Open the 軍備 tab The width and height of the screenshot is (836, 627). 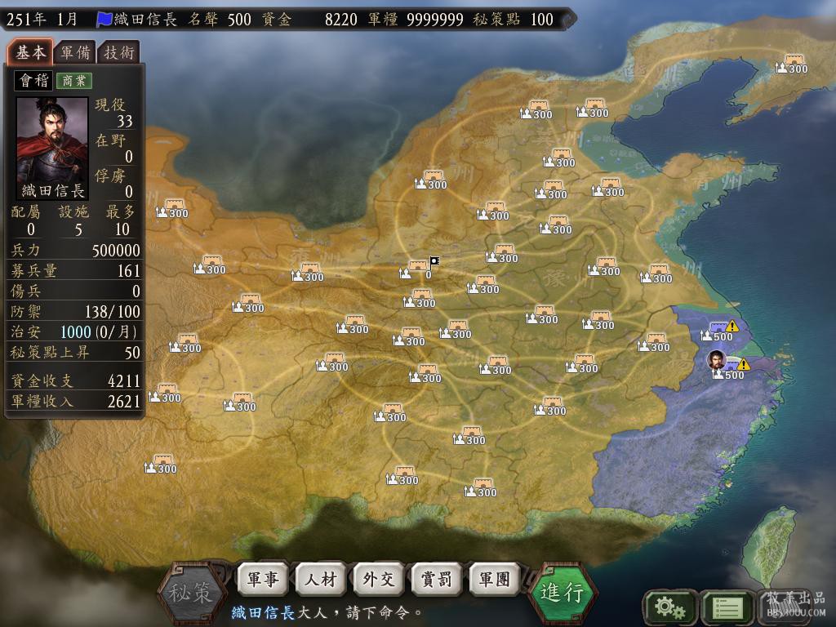(x=74, y=52)
